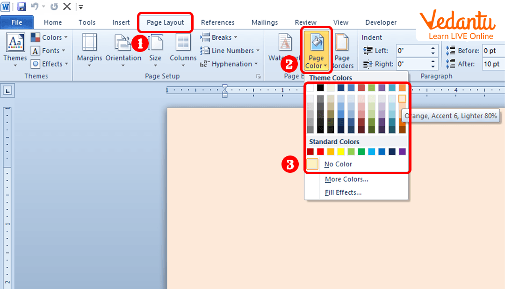Open the Line Numbers dropdown
Screen dimensions: 505x289
[x=230, y=51]
